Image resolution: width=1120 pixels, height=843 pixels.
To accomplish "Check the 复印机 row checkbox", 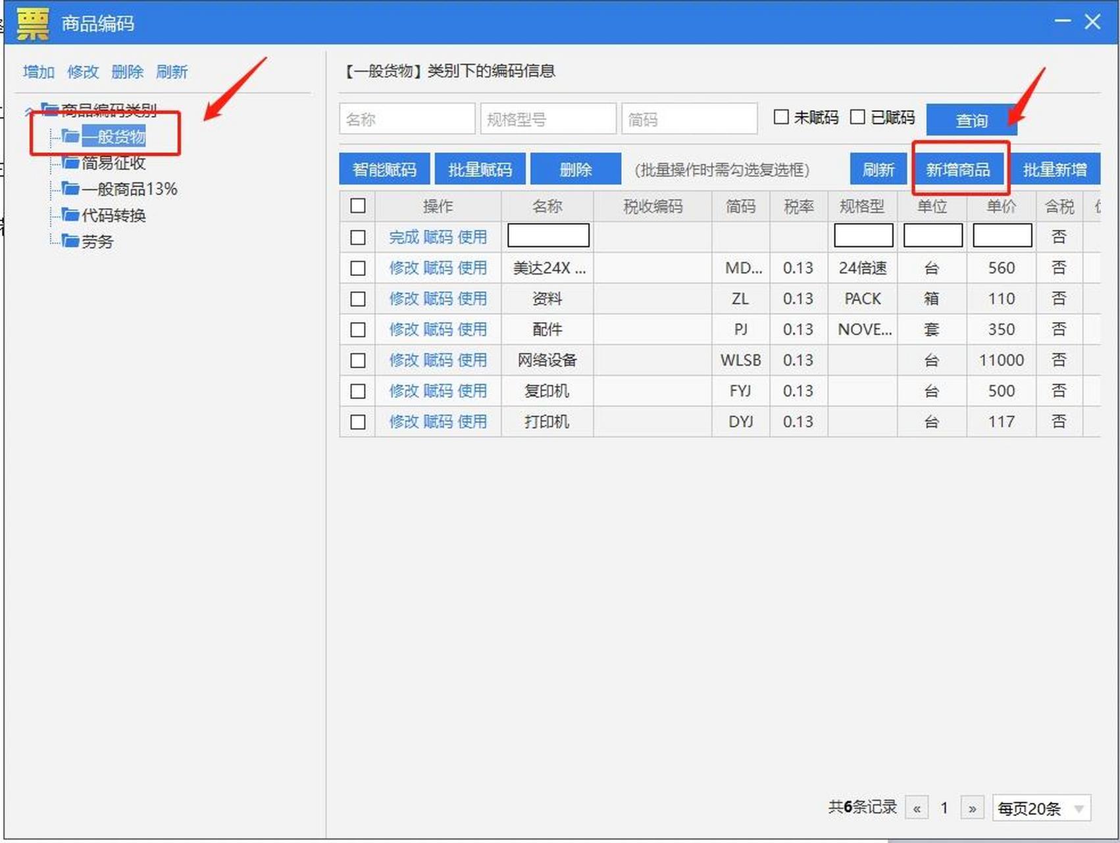I will tap(358, 391).
